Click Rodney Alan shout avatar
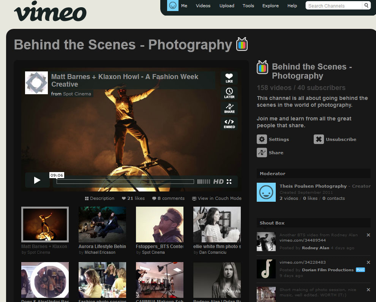Viewport: 376px width, 302px height. (x=266, y=242)
